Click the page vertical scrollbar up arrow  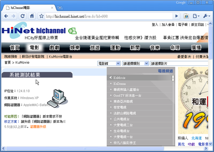click(x=210, y=23)
